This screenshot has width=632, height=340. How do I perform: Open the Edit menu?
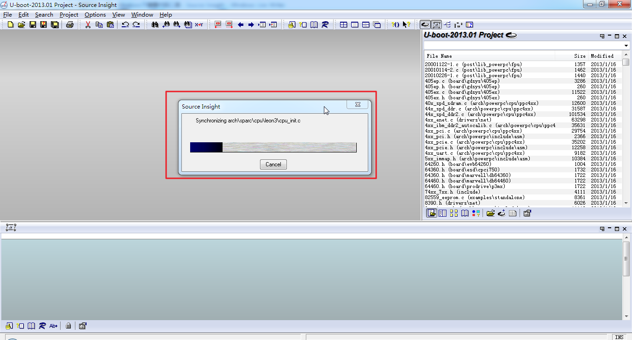[24, 14]
